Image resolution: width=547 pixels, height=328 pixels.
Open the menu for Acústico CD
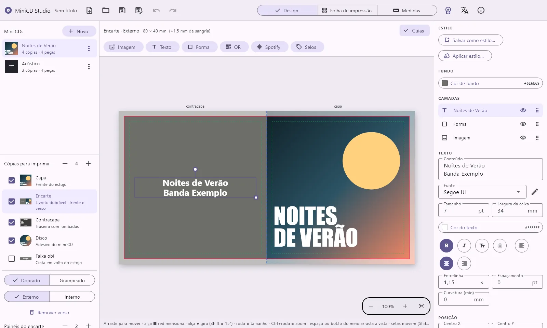pyautogui.click(x=89, y=67)
